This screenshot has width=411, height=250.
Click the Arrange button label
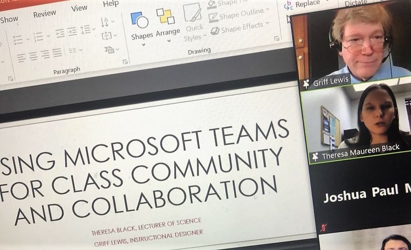[x=168, y=33]
